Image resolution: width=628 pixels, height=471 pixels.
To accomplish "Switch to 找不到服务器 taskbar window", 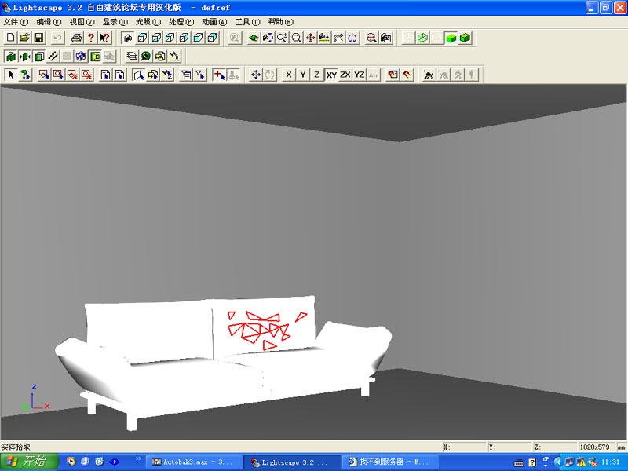I will [x=389, y=462].
